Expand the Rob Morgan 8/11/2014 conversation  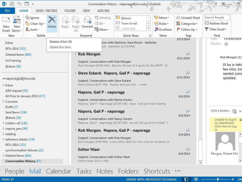[76, 54]
